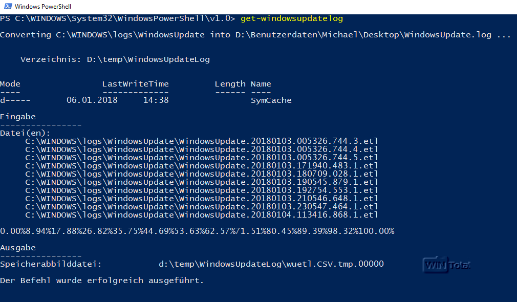Click the etl file path ending 744.3.etl
The image size is (517, 302).
tap(202, 141)
